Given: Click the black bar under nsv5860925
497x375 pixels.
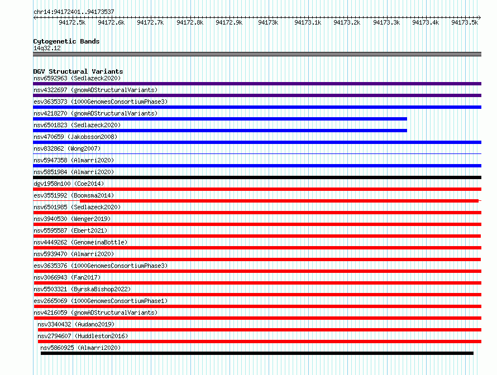Looking at the screenshot, I should 257,353.
